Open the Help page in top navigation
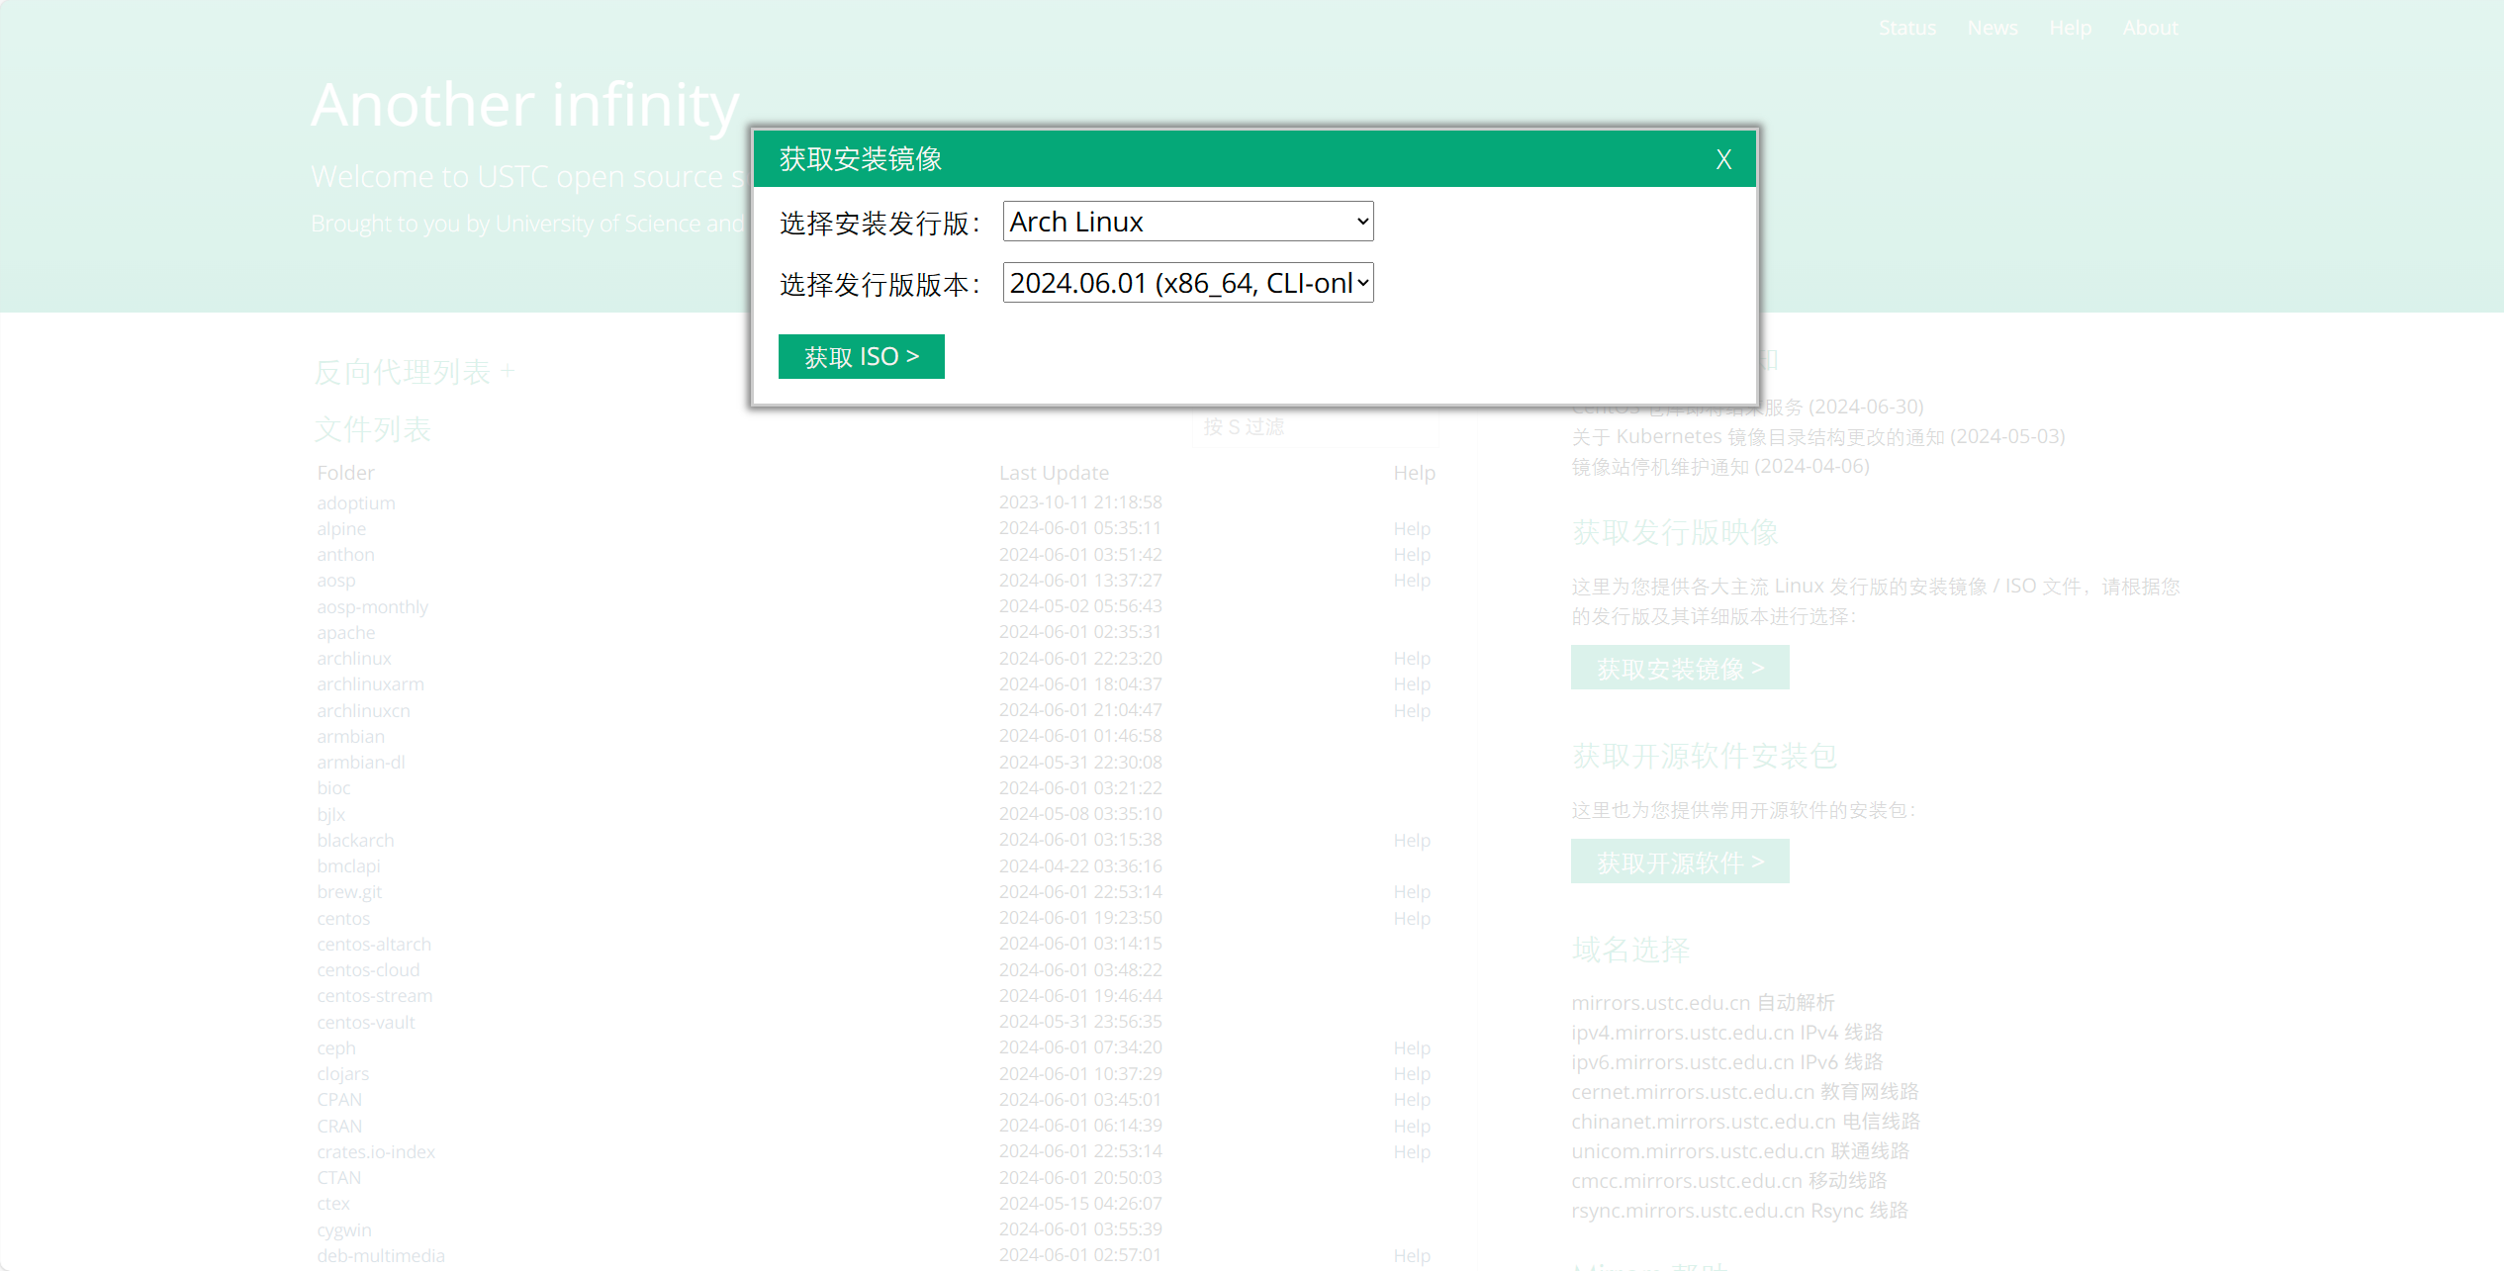Screen dimensions: 2504x1271 click(2070, 28)
